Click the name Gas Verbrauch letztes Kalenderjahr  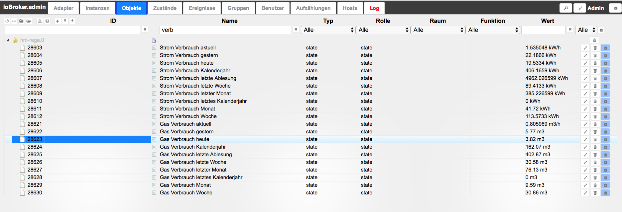click(201, 177)
